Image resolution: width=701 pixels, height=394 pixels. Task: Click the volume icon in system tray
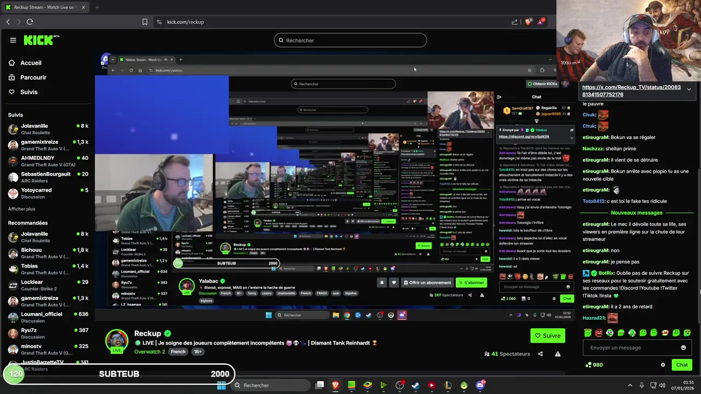(663, 385)
